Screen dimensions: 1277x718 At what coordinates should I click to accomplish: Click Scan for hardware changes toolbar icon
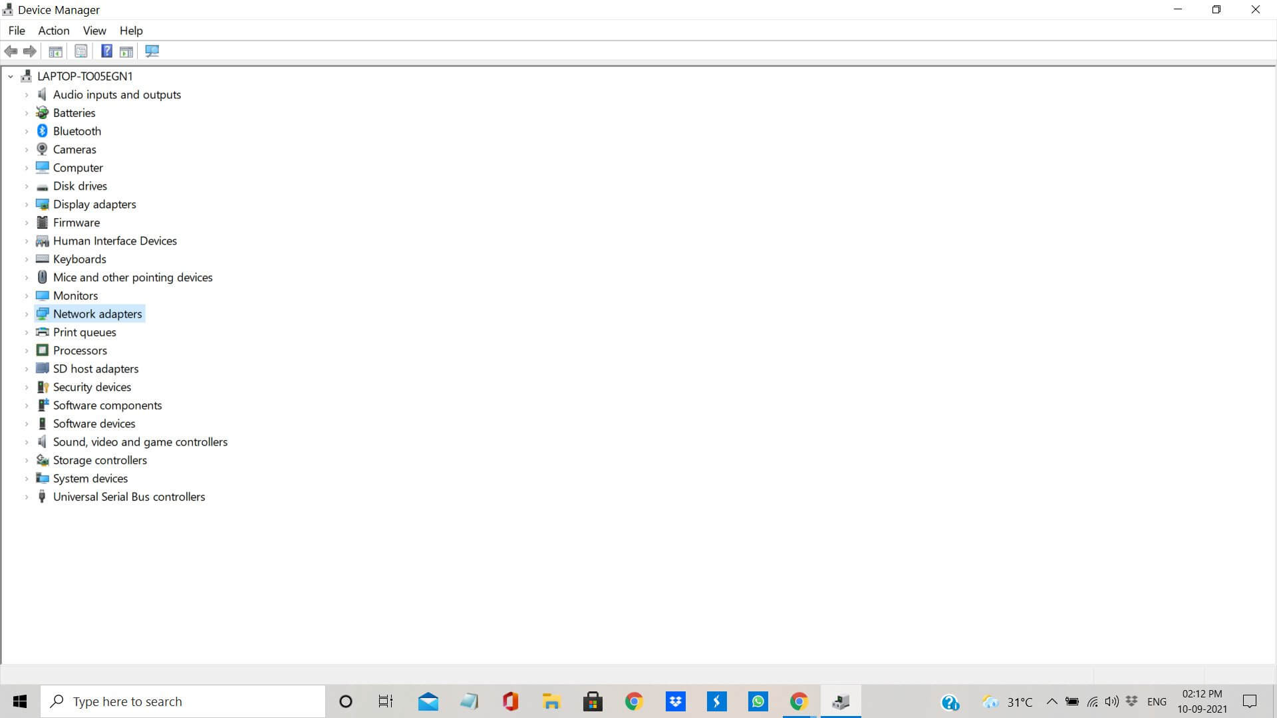(152, 51)
